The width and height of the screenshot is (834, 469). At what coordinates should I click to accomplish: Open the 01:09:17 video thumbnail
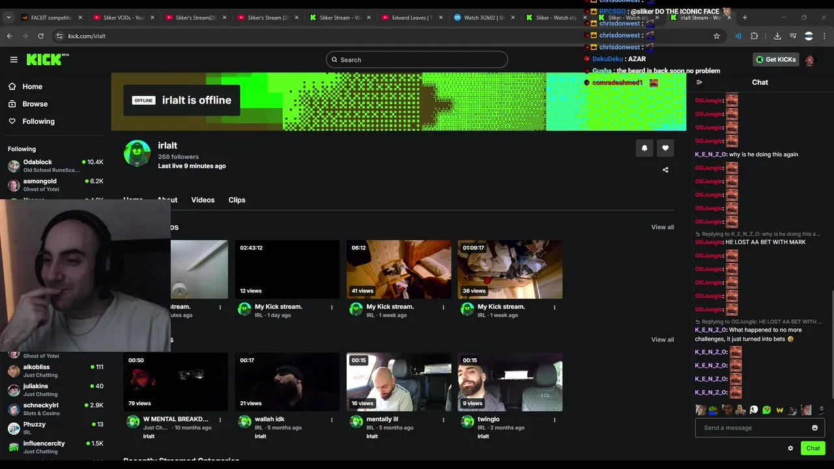tap(510, 270)
